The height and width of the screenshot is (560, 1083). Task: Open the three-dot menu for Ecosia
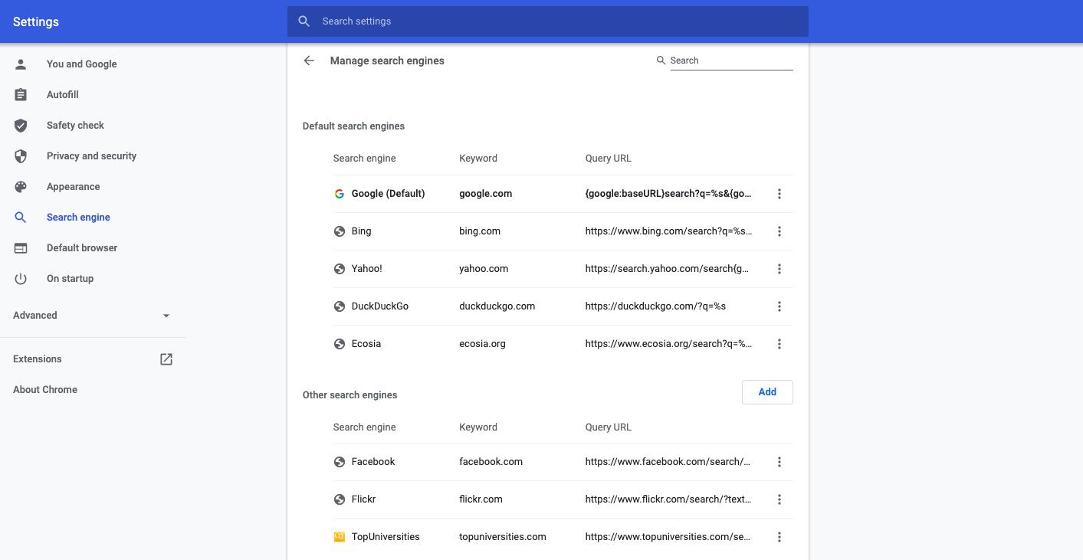coord(779,344)
